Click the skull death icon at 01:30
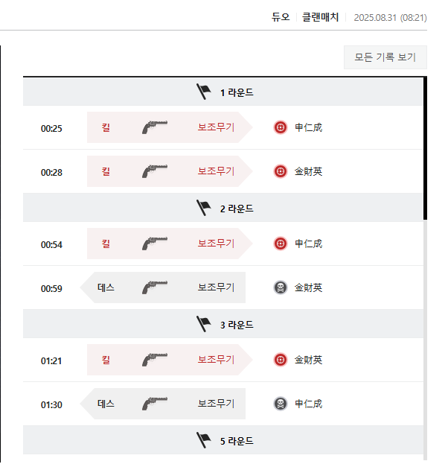Viewport: 448px width, 464px height. (281, 404)
